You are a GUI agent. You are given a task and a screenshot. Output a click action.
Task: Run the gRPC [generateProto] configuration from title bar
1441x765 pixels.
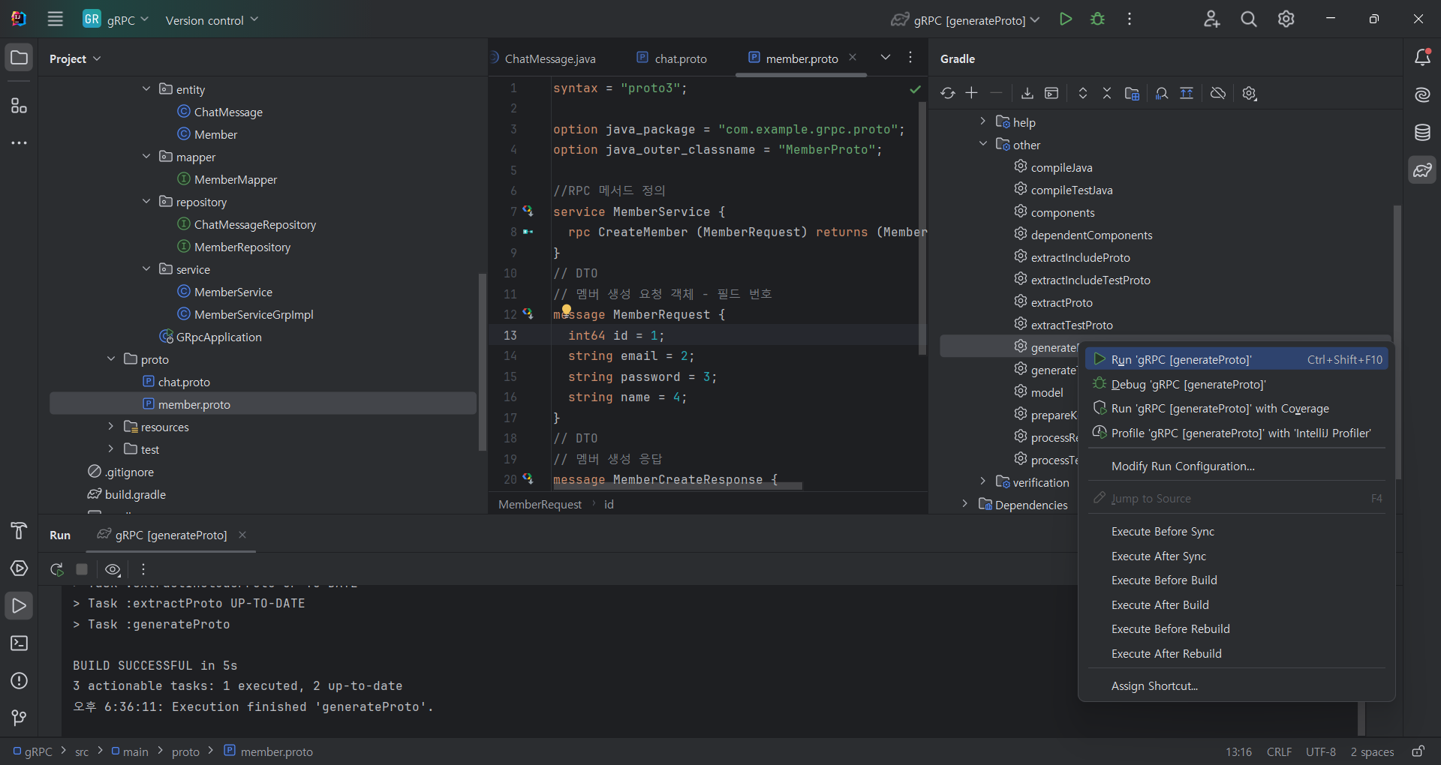tap(1065, 19)
